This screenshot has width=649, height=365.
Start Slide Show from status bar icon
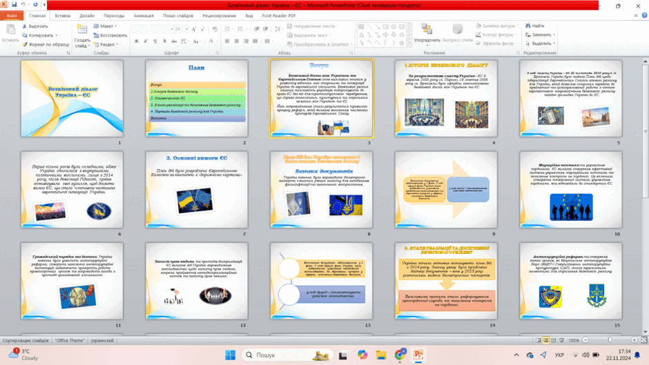pos(562,340)
